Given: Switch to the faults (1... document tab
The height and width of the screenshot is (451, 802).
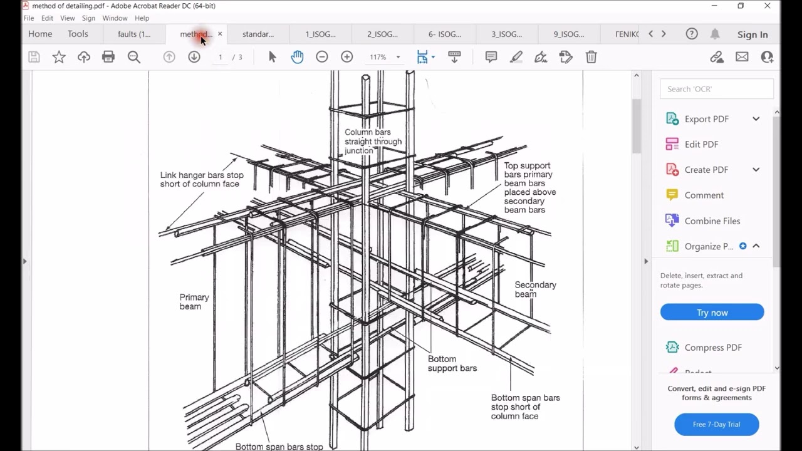Looking at the screenshot, I should click(x=134, y=34).
